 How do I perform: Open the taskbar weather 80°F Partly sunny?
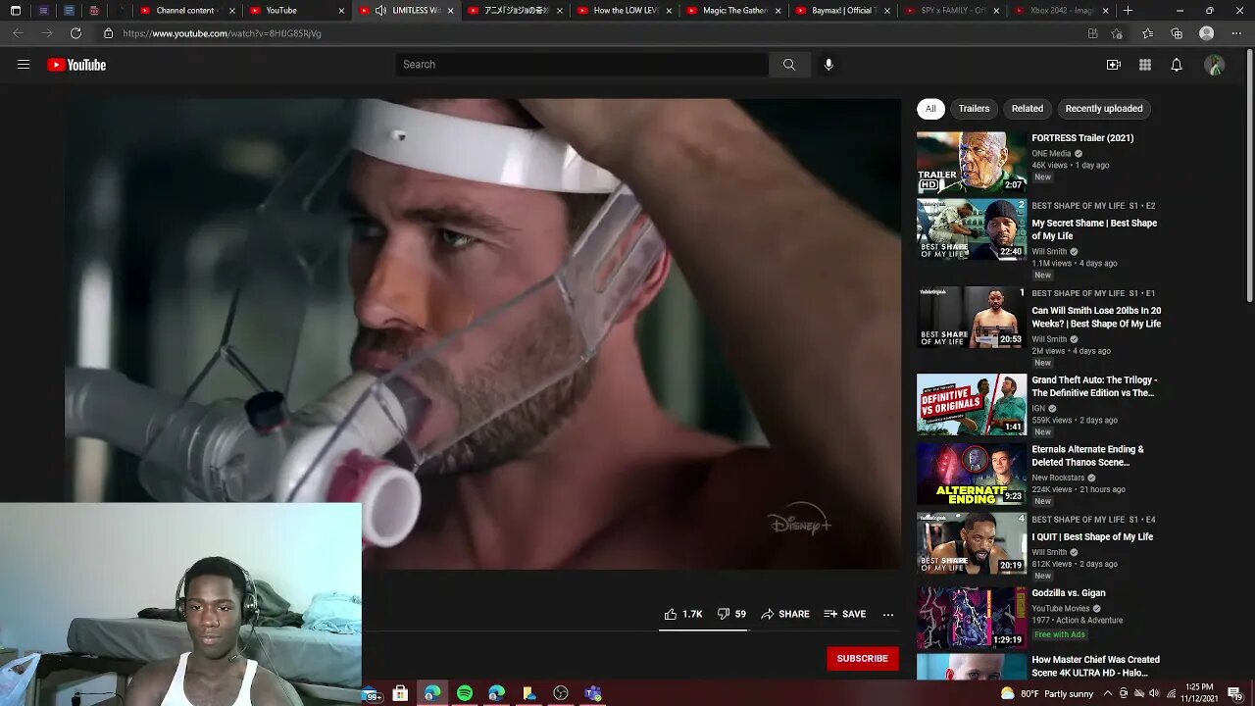coord(1047,693)
